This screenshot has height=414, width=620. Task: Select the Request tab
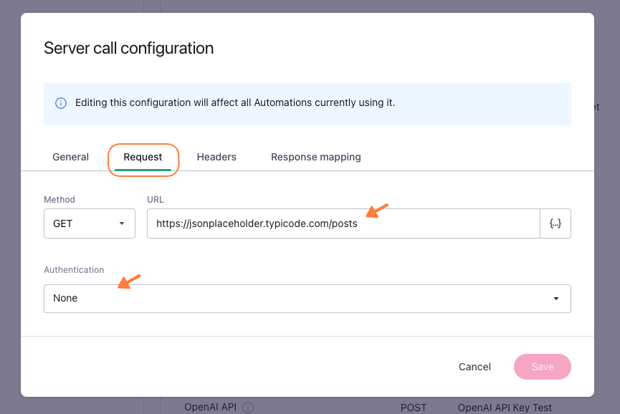(143, 157)
